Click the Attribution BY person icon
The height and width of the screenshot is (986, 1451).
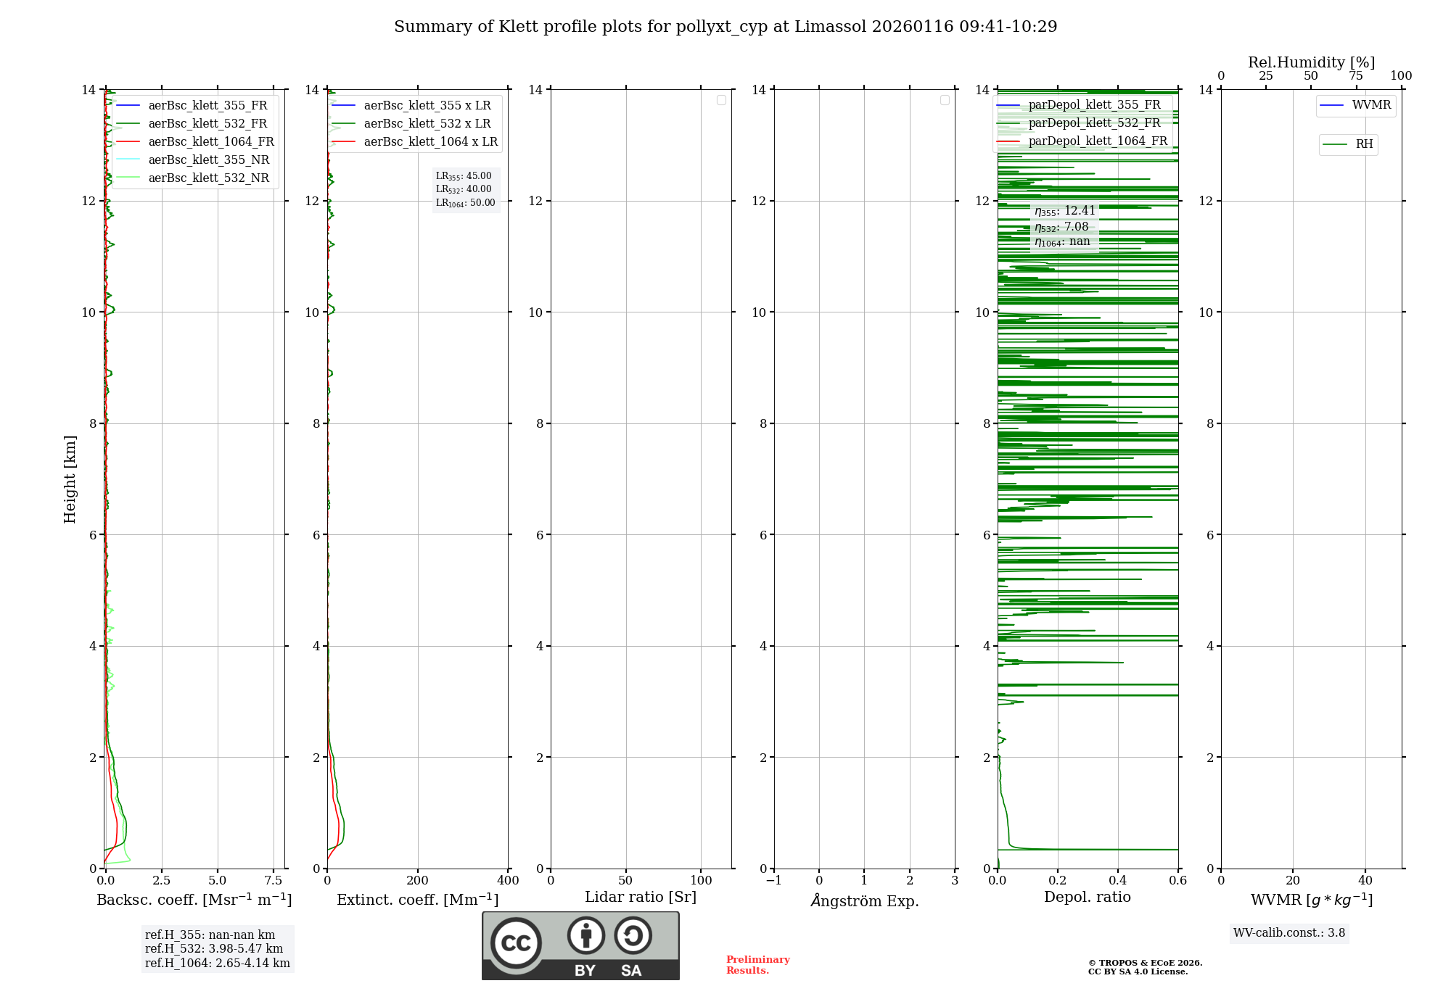click(x=585, y=935)
